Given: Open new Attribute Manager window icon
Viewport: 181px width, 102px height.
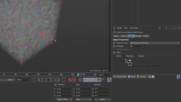Looking at the screenshot, I should click(179, 28).
